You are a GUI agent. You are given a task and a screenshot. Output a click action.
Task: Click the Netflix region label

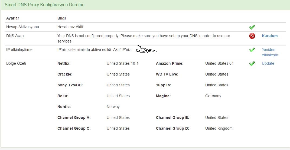(x=64, y=63)
